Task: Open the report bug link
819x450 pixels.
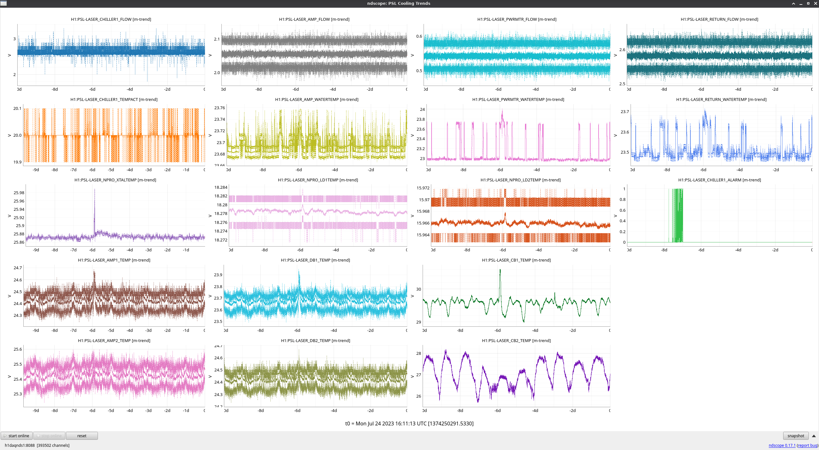Action: coord(807,445)
